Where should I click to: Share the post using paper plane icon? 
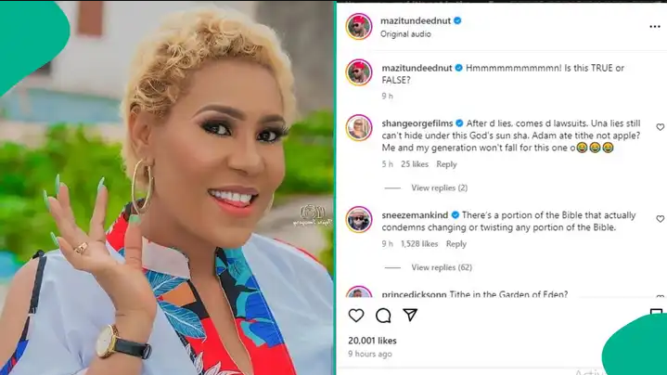pyautogui.click(x=410, y=315)
